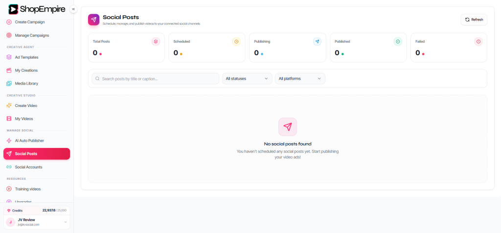Go to My Videos
The image size is (501, 233).
pyautogui.click(x=37, y=118)
